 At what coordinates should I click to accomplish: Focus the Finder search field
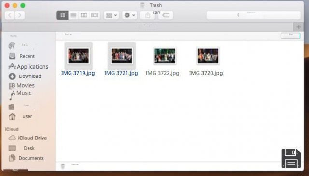(x=253, y=15)
